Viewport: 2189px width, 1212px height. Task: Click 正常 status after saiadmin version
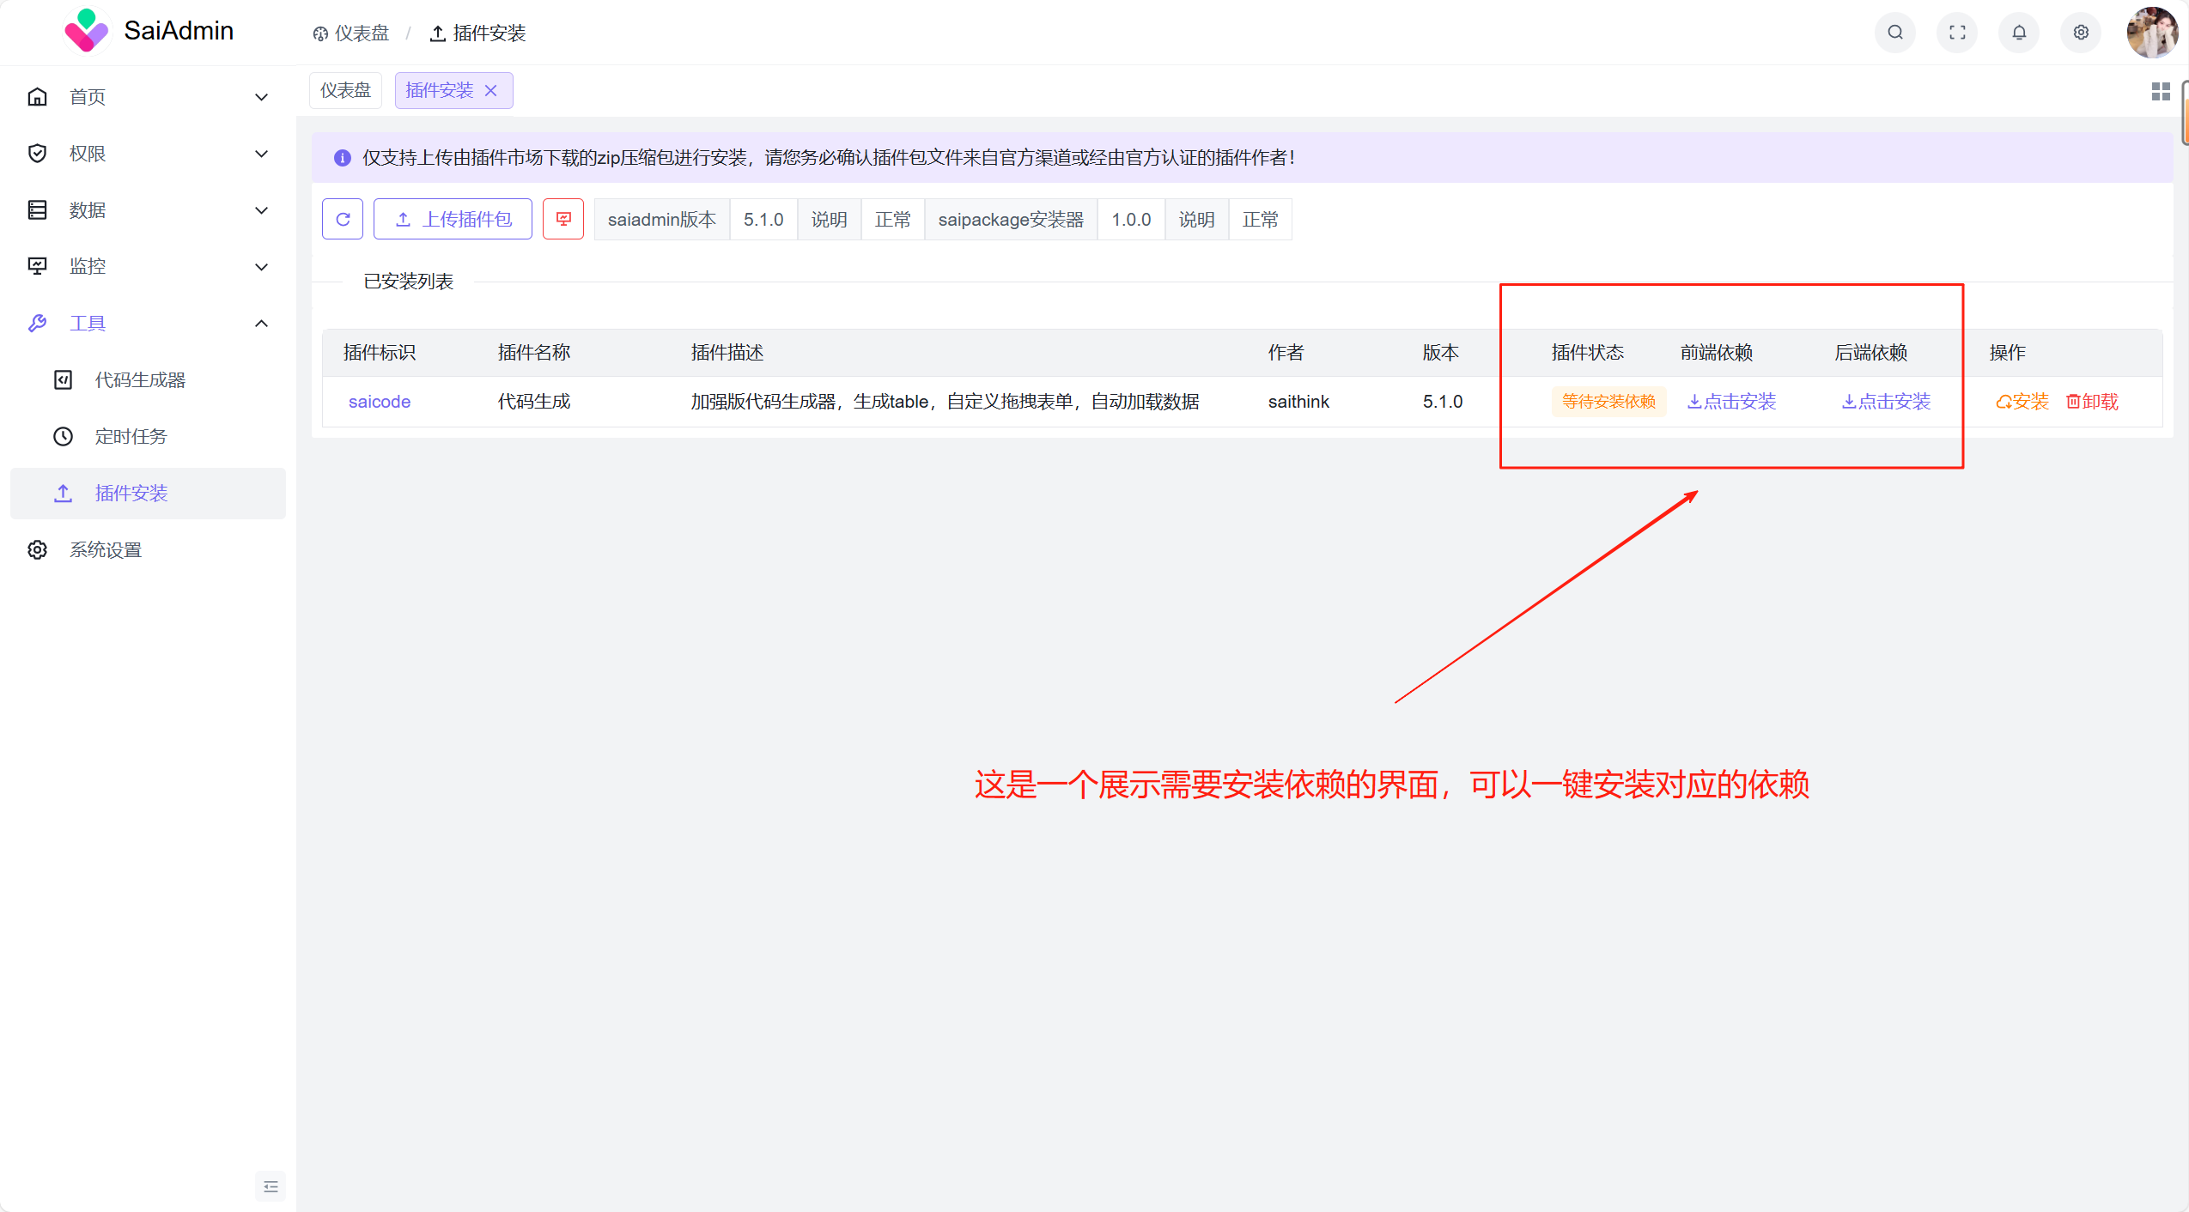[x=892, y=220]
